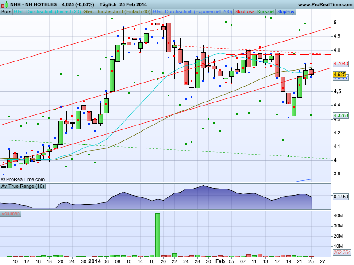This screenshot has width=354, height=265.
Task: Click the 4,5 price axis label
Action: pyautogui.click(x=337, y=91)
